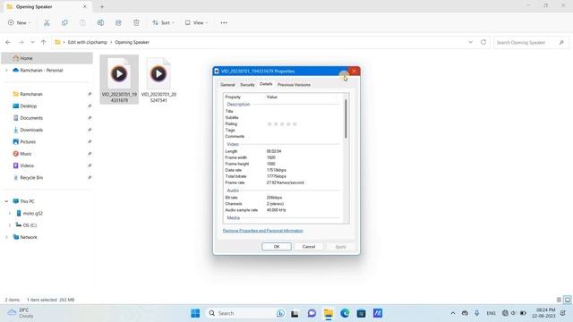Expand the moto g52 device
573x322 pixels.
click(10, 213)
